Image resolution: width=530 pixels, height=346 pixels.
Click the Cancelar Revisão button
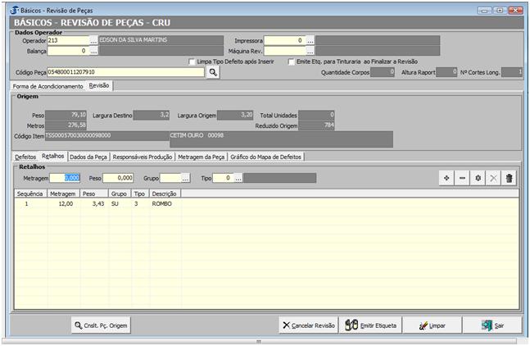tap(308, 326)
